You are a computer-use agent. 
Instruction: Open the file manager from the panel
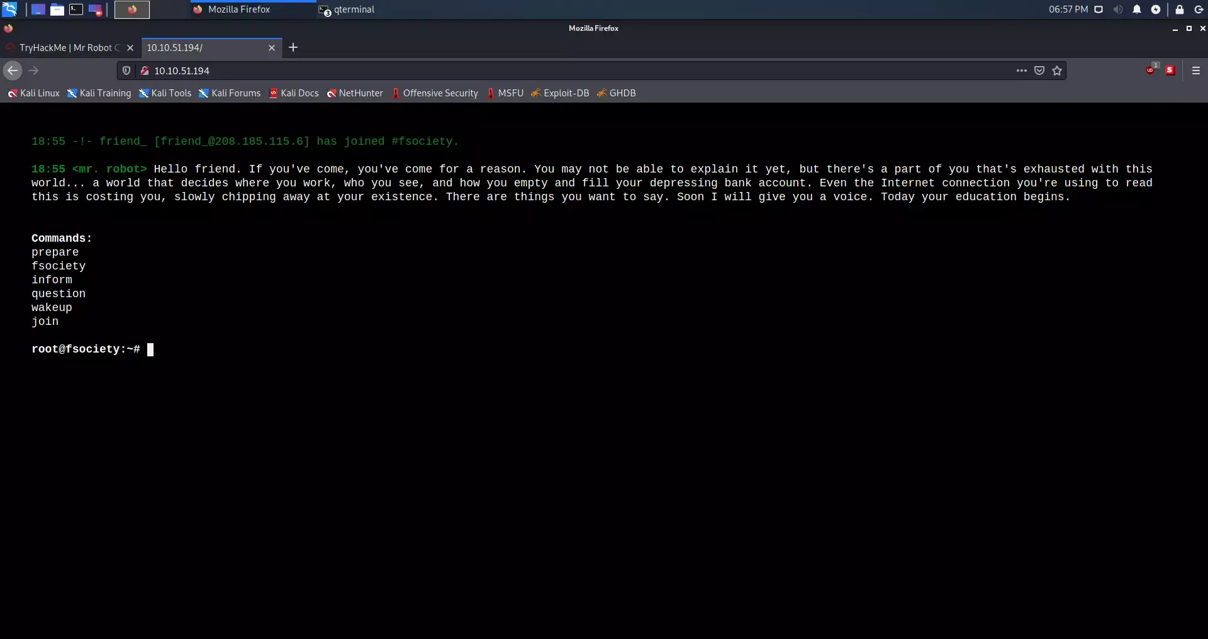57,9
